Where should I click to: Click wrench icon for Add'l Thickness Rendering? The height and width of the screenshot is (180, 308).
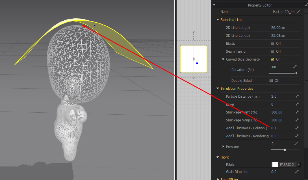(297, 136)
